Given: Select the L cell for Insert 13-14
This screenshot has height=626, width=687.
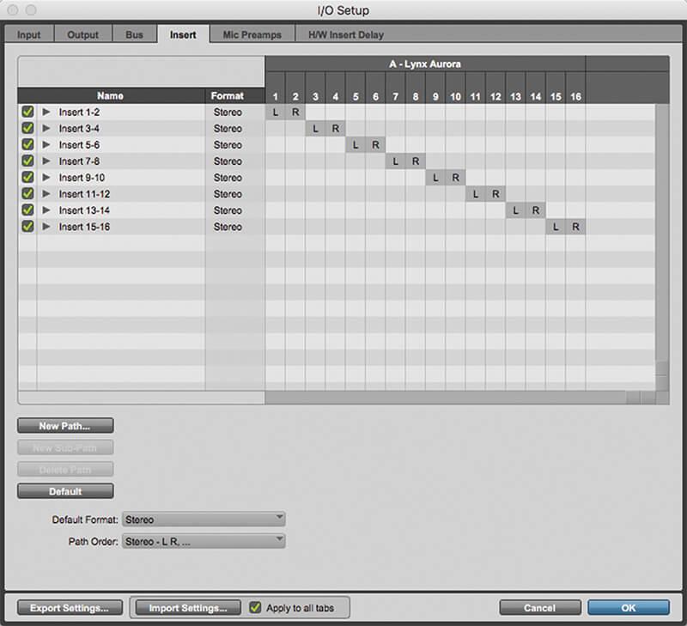Looking at the screenshot, I should [x=516, y=210].
